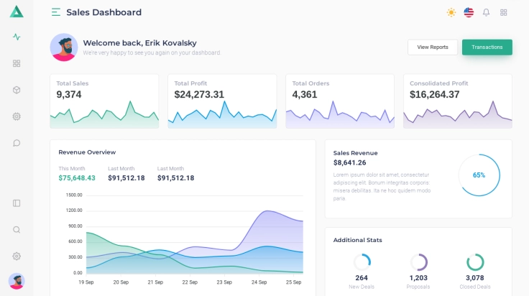Open the chat bubble sidebar icon
529x296 pixels.
point(17,143)
